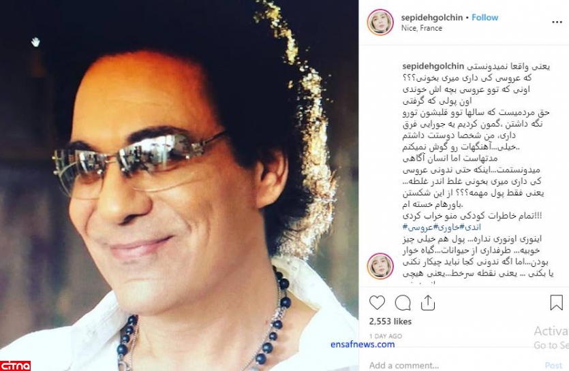Open the Nice, France location link

(421, 28)
